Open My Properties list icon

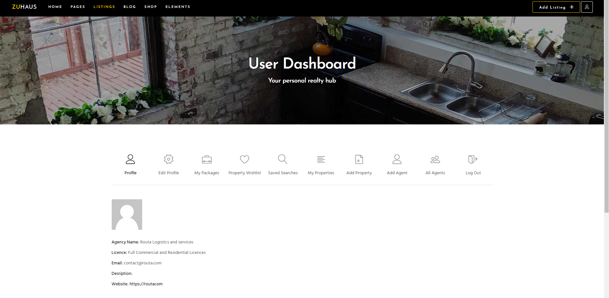coord(321,159)
